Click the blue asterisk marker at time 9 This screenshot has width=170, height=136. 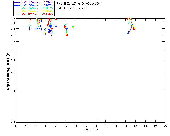(56, 25)
